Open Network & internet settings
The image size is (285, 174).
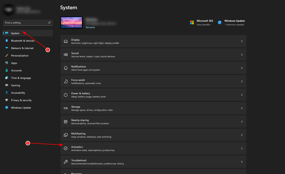click(22, 48)
